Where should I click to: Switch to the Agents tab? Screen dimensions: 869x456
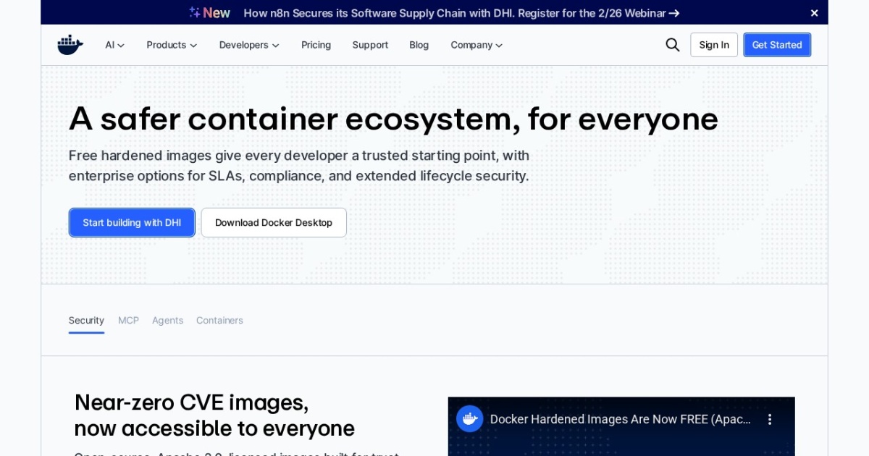(167, 320)
